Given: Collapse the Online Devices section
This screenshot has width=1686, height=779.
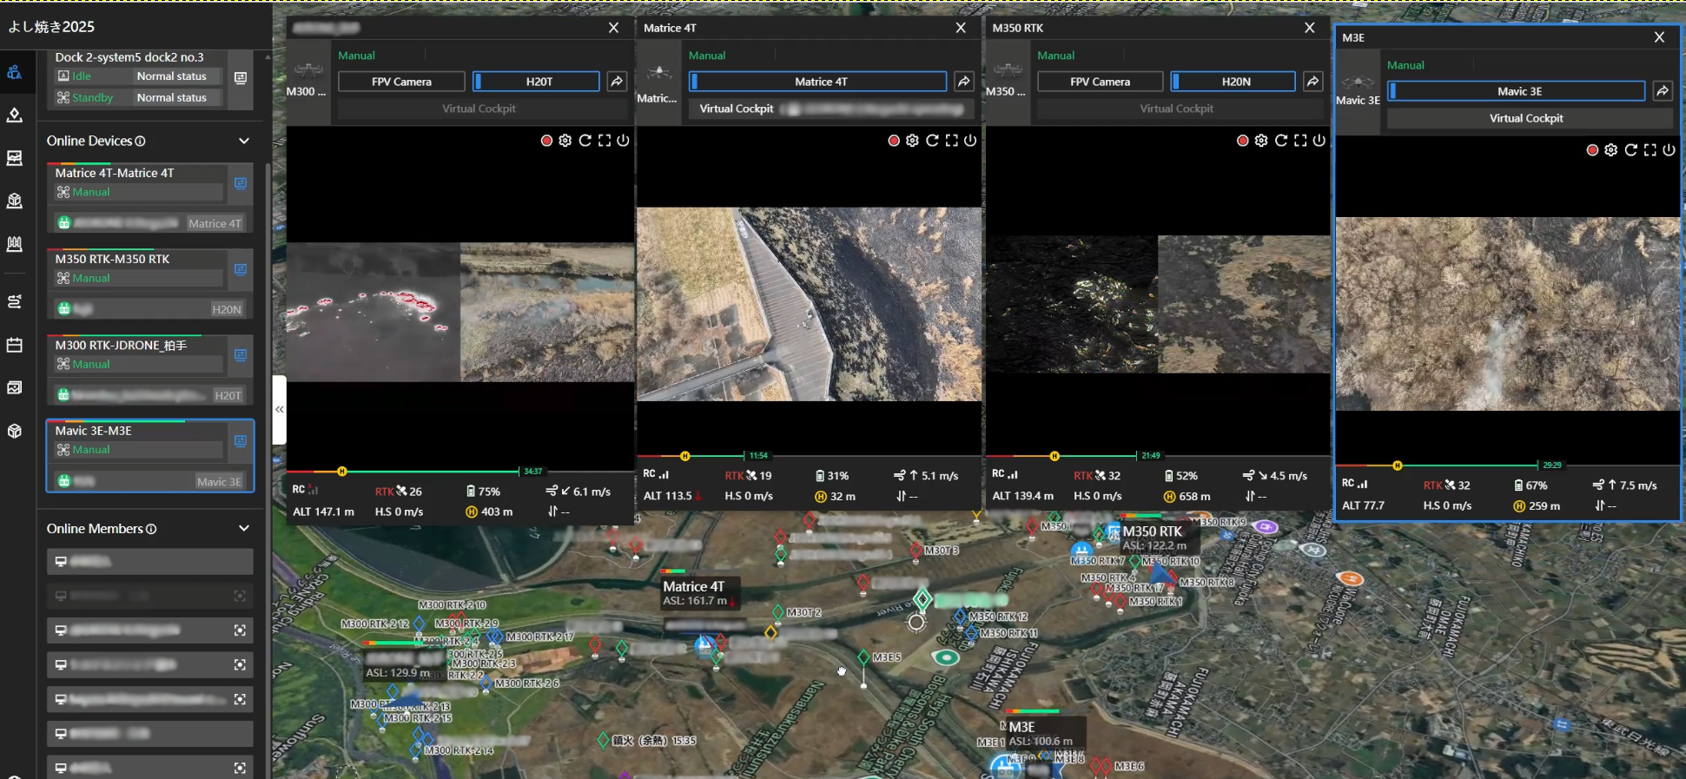Looking at the screenshot, I should 244,141.
